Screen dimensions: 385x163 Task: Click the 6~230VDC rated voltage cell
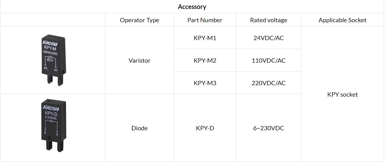point(269,128)
